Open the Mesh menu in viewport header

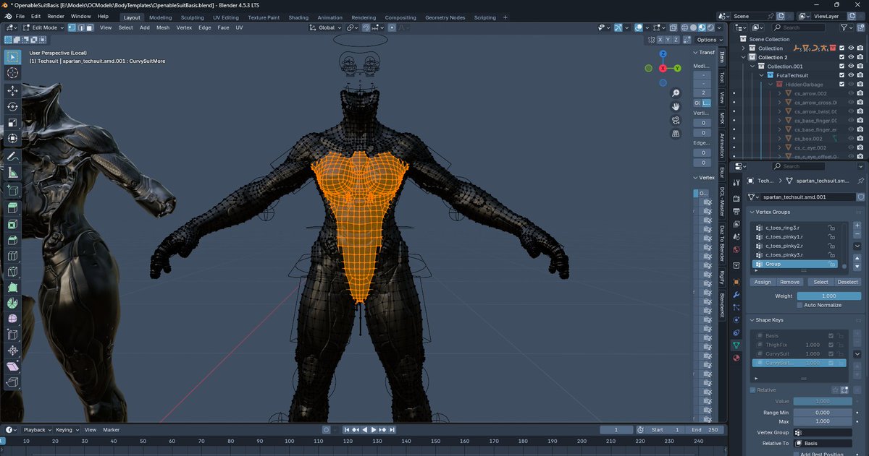(x=163, y=27)
